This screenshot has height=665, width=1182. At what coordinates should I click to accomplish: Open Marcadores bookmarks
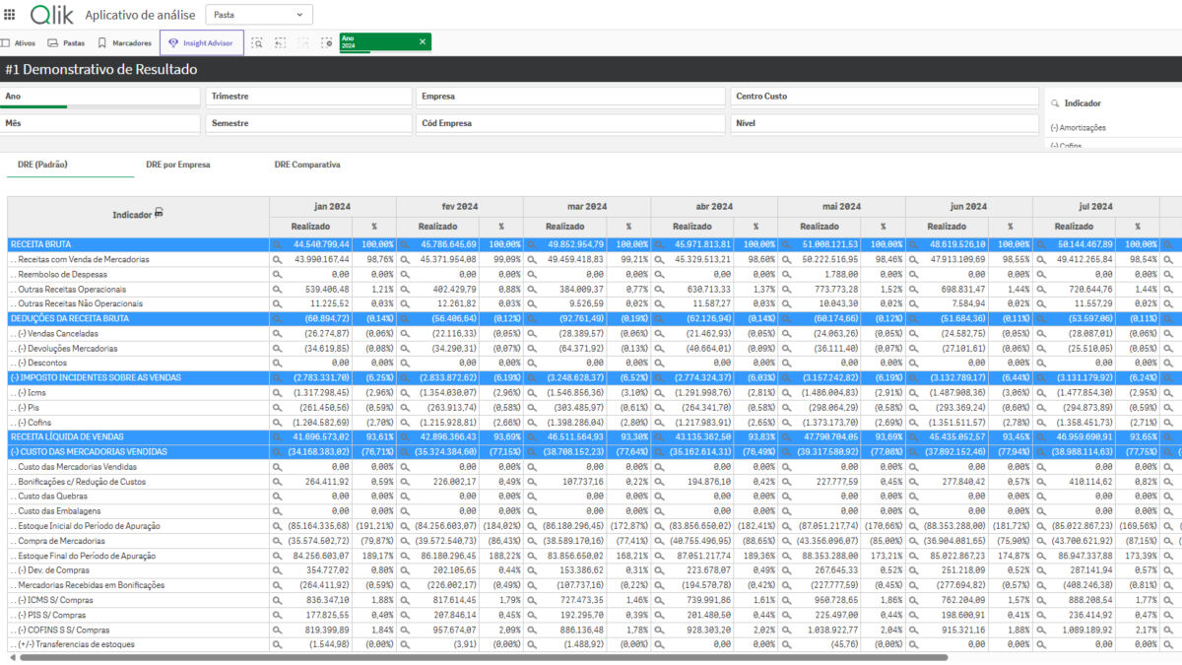click(124, 43)
